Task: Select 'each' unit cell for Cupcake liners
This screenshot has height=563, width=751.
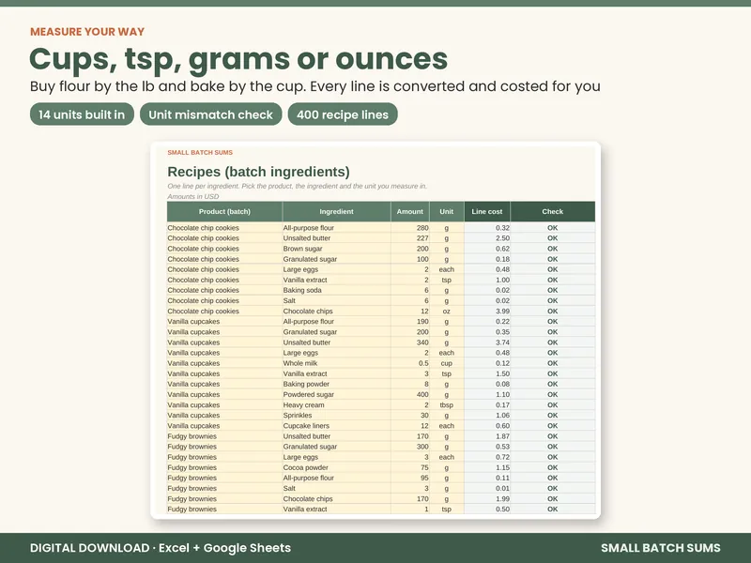Action: (x=447, y=426)
